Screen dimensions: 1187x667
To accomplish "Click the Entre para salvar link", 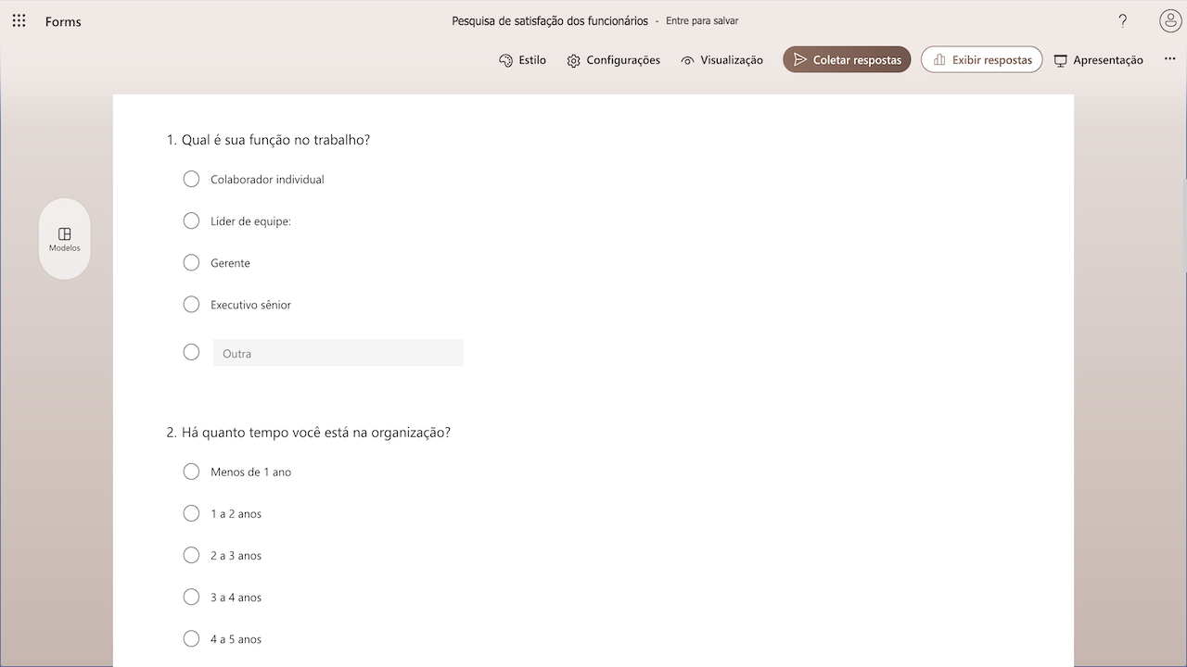I will click(x=702, y=21).
